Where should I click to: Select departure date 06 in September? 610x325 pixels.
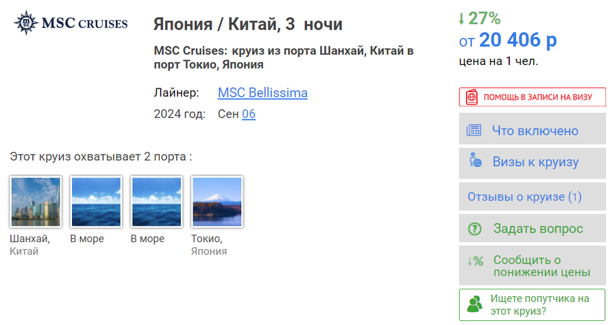(249, 114)
